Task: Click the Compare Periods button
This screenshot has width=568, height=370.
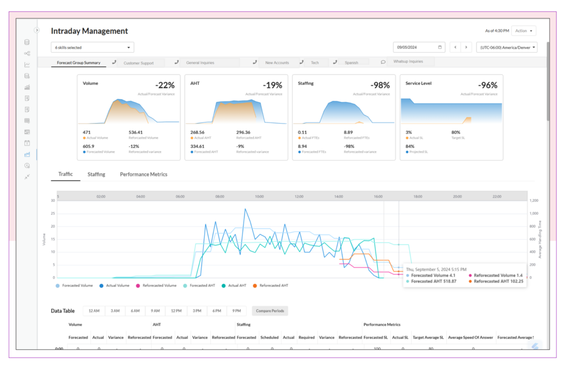Action: 270,311
